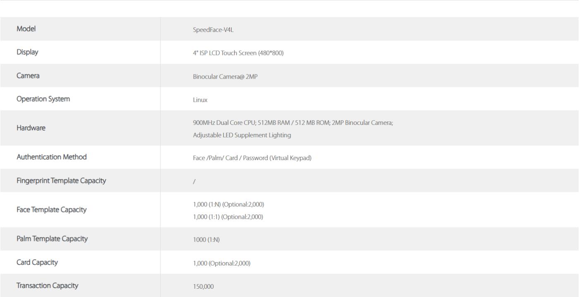Click the Linux value text
The image size is (579, 297).
(x=200, y=100)
